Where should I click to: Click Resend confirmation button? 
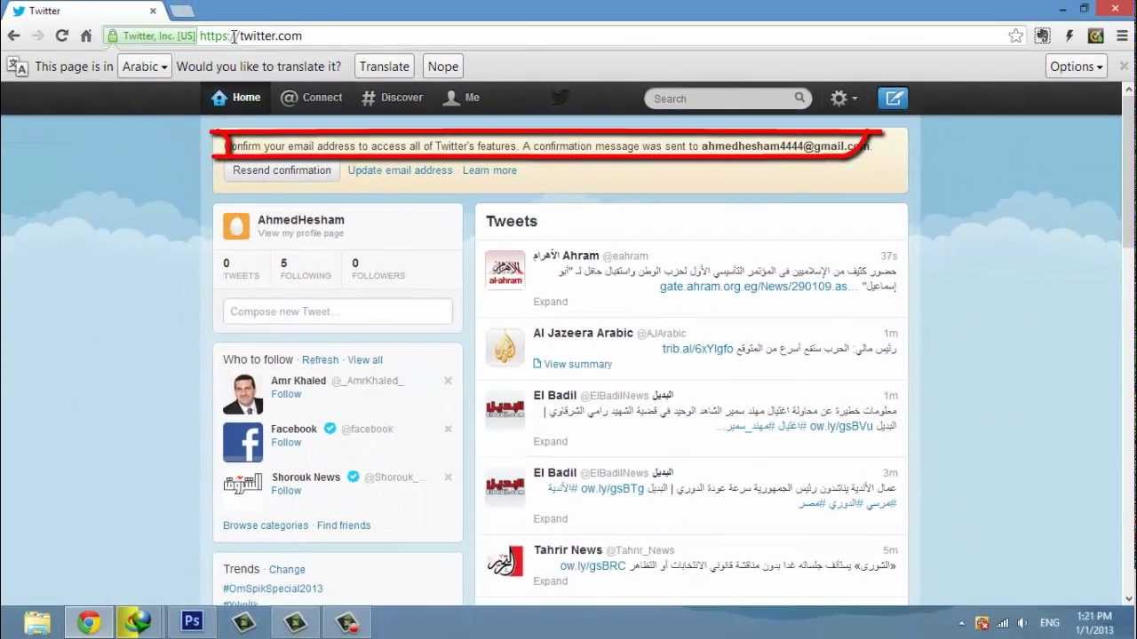pos(282,170)
